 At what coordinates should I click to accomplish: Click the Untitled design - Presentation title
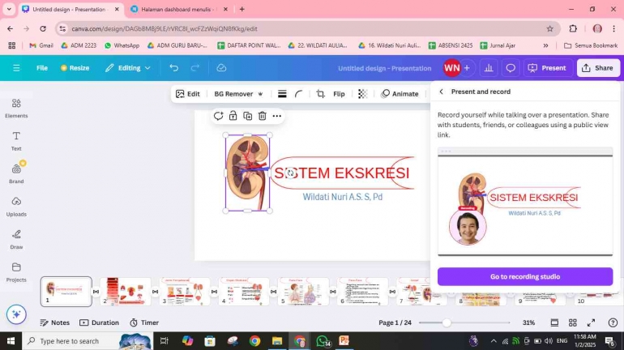(384, 68)
